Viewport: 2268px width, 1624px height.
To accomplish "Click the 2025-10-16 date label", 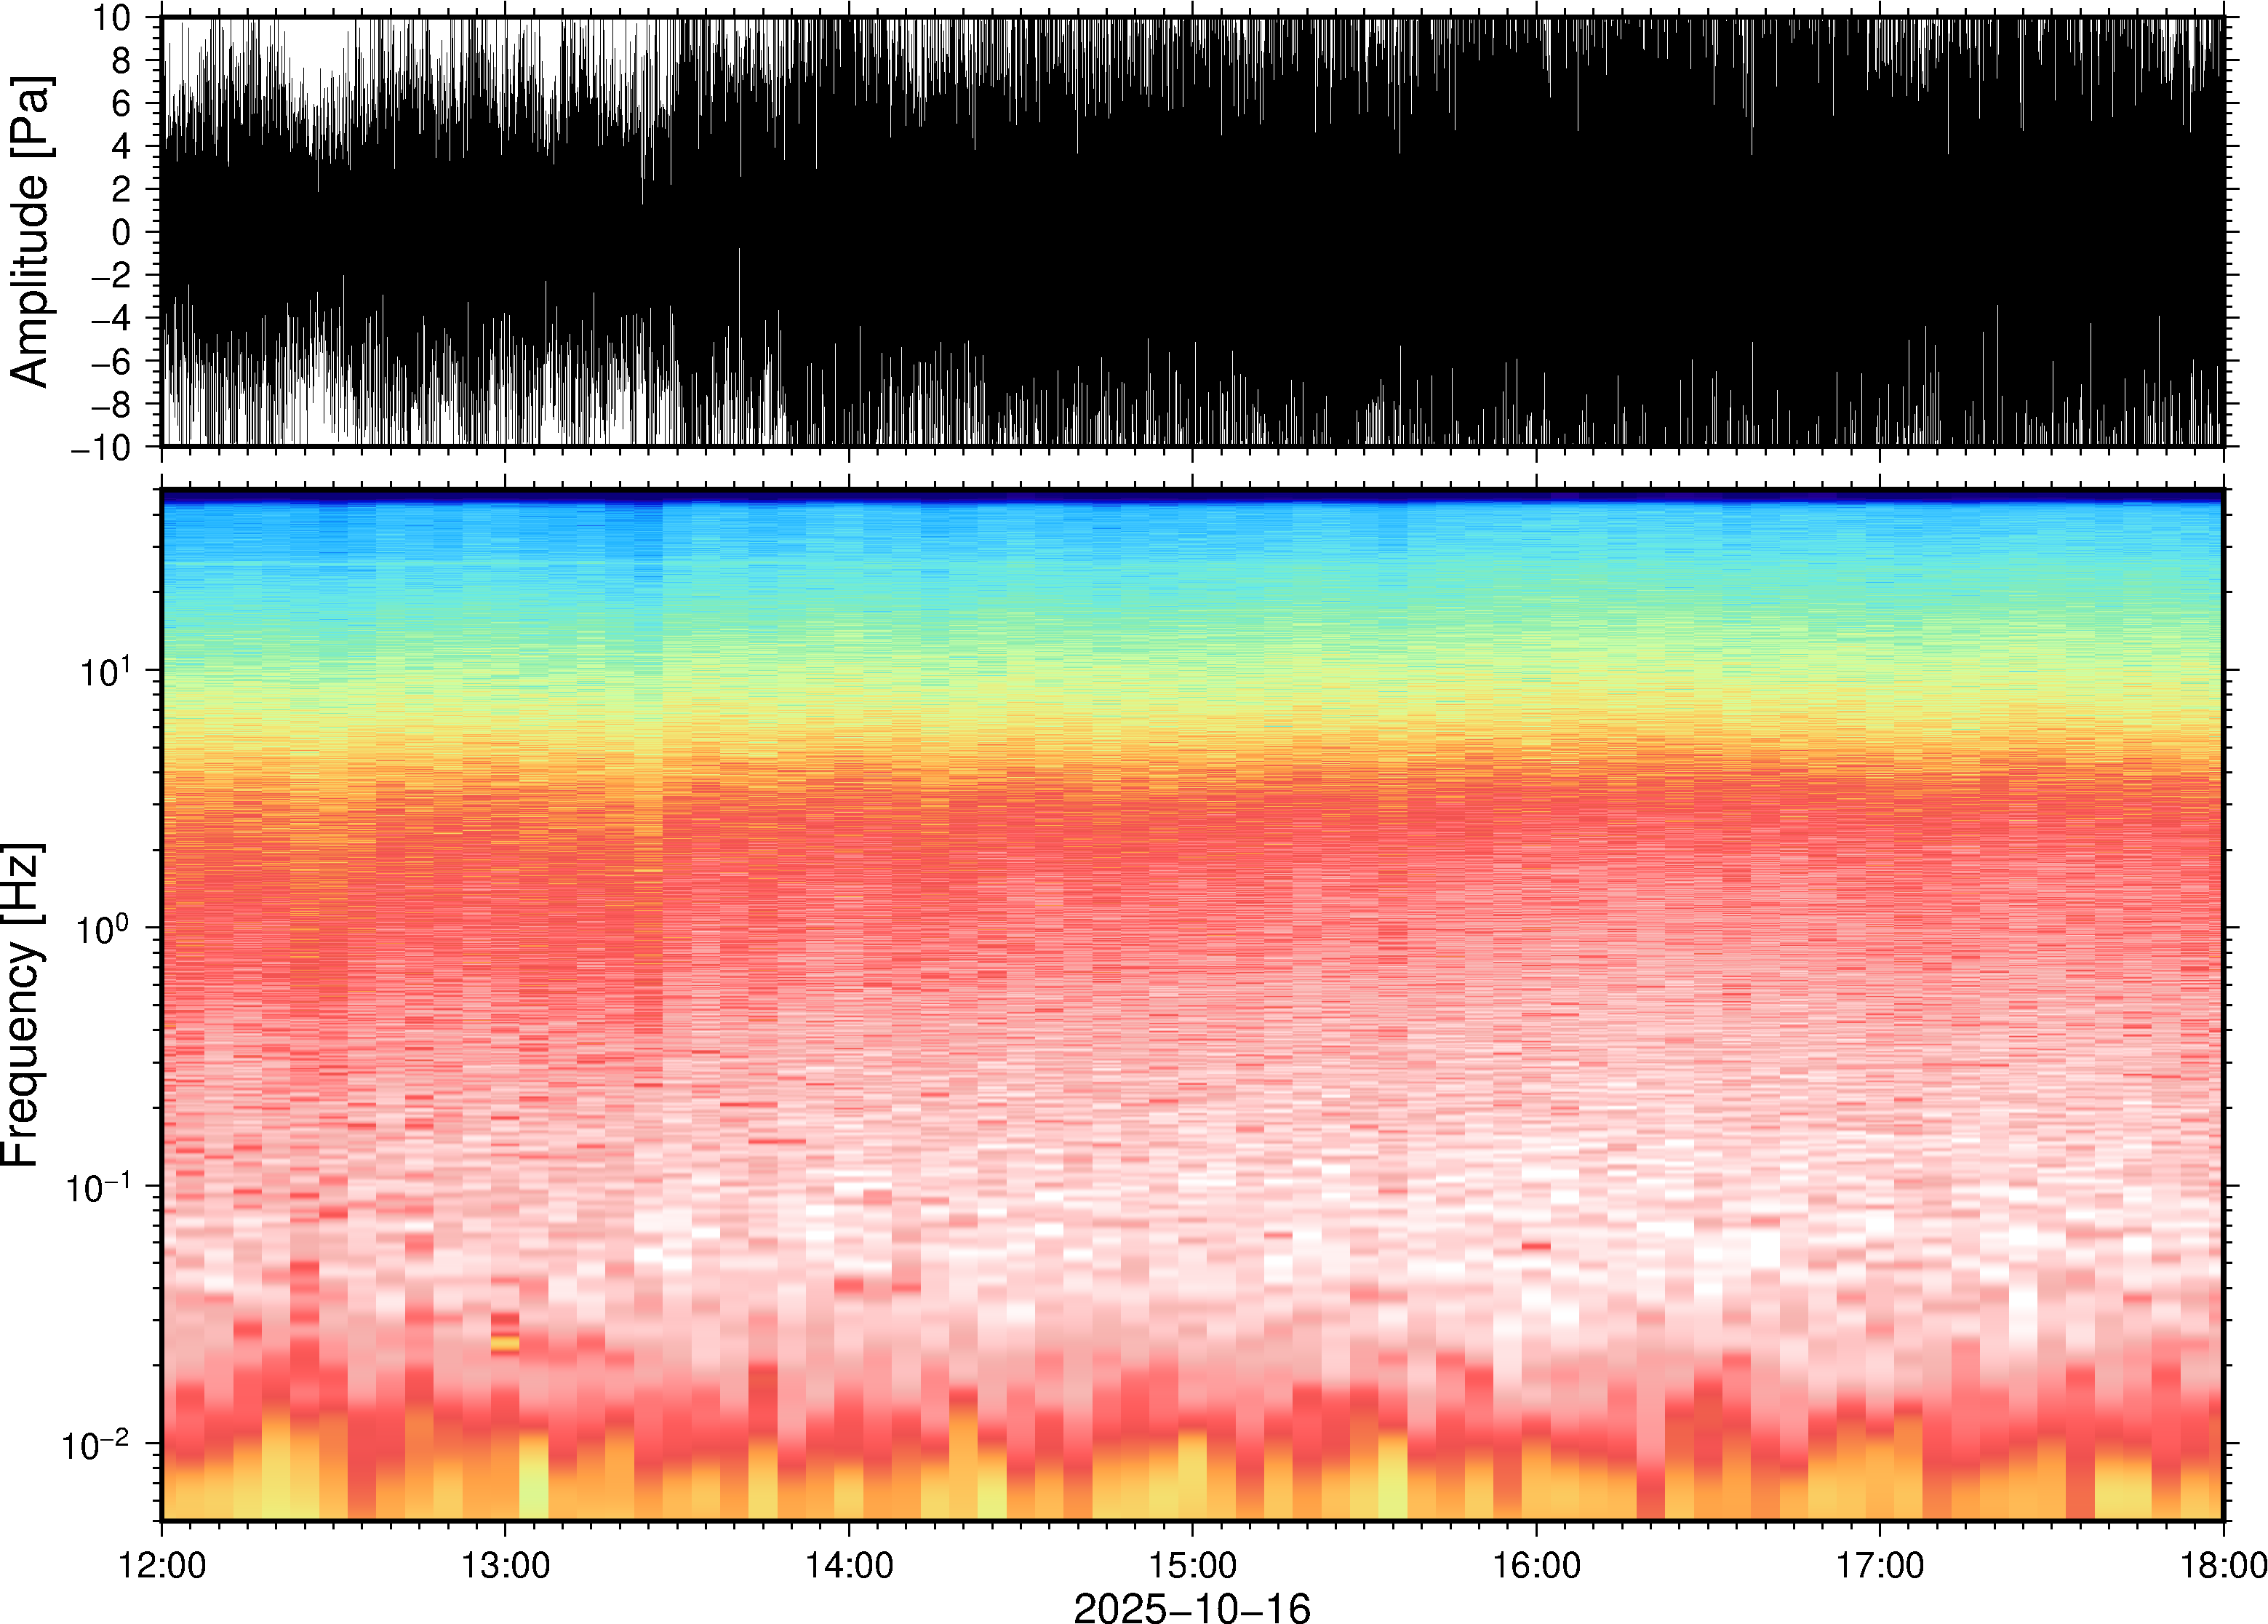I will 1191,1607.
